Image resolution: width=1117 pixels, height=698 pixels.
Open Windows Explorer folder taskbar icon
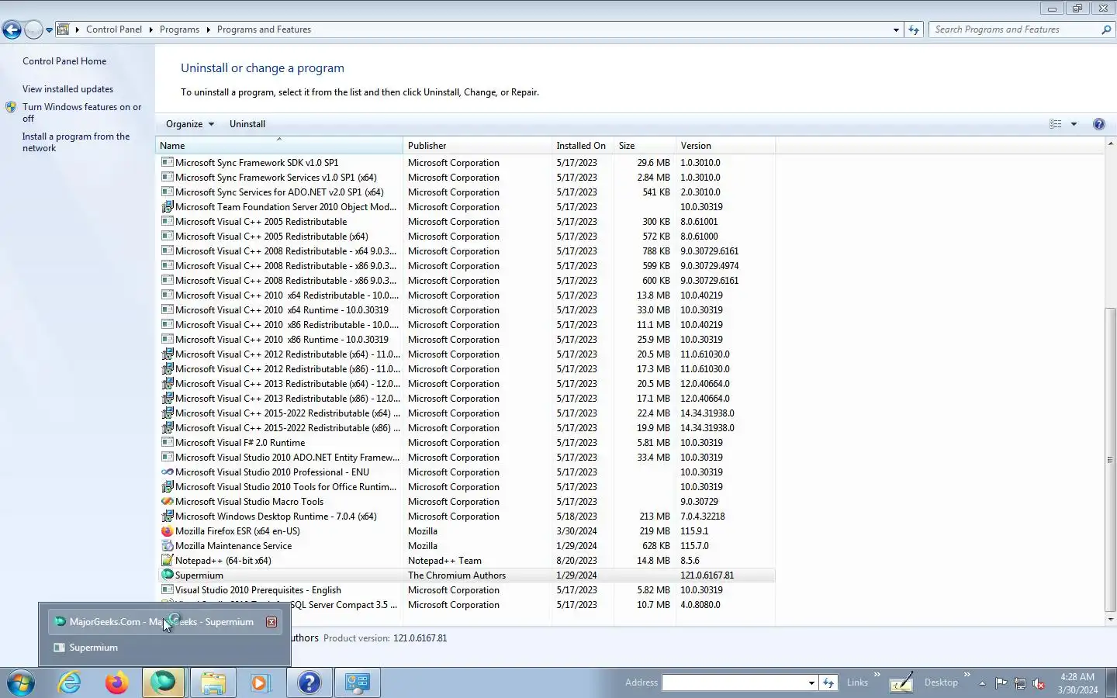(213, 682)
